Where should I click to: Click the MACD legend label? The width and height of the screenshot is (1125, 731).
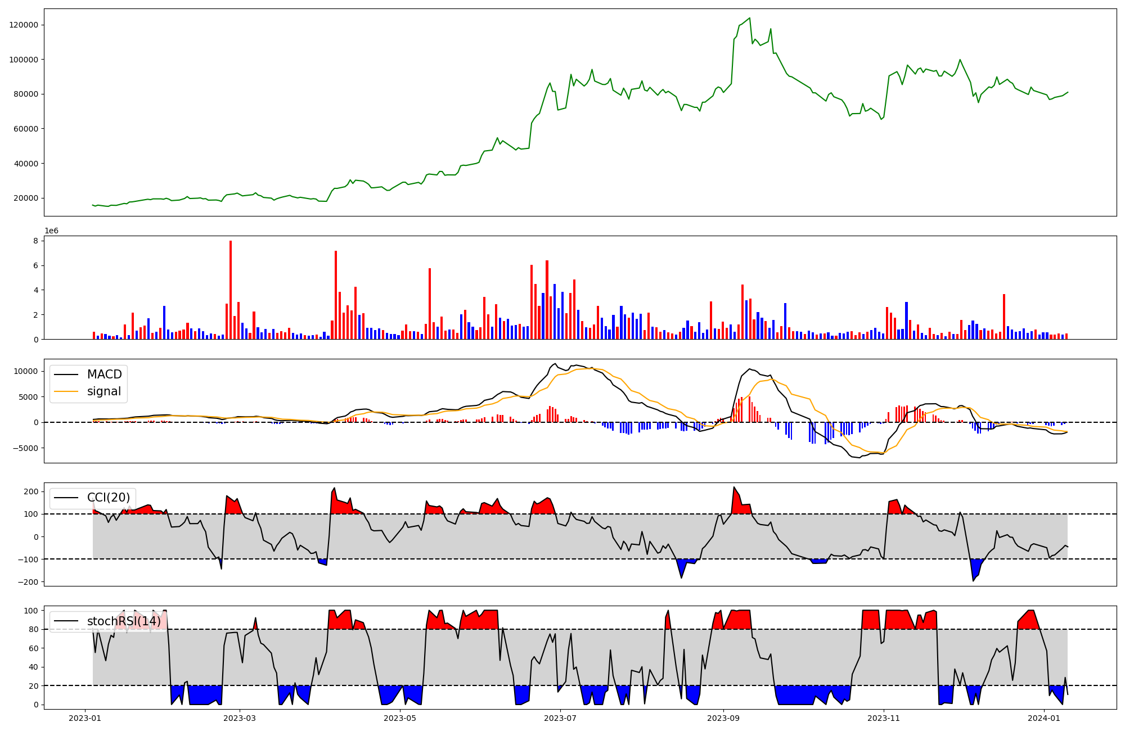(x=104, y=374)
